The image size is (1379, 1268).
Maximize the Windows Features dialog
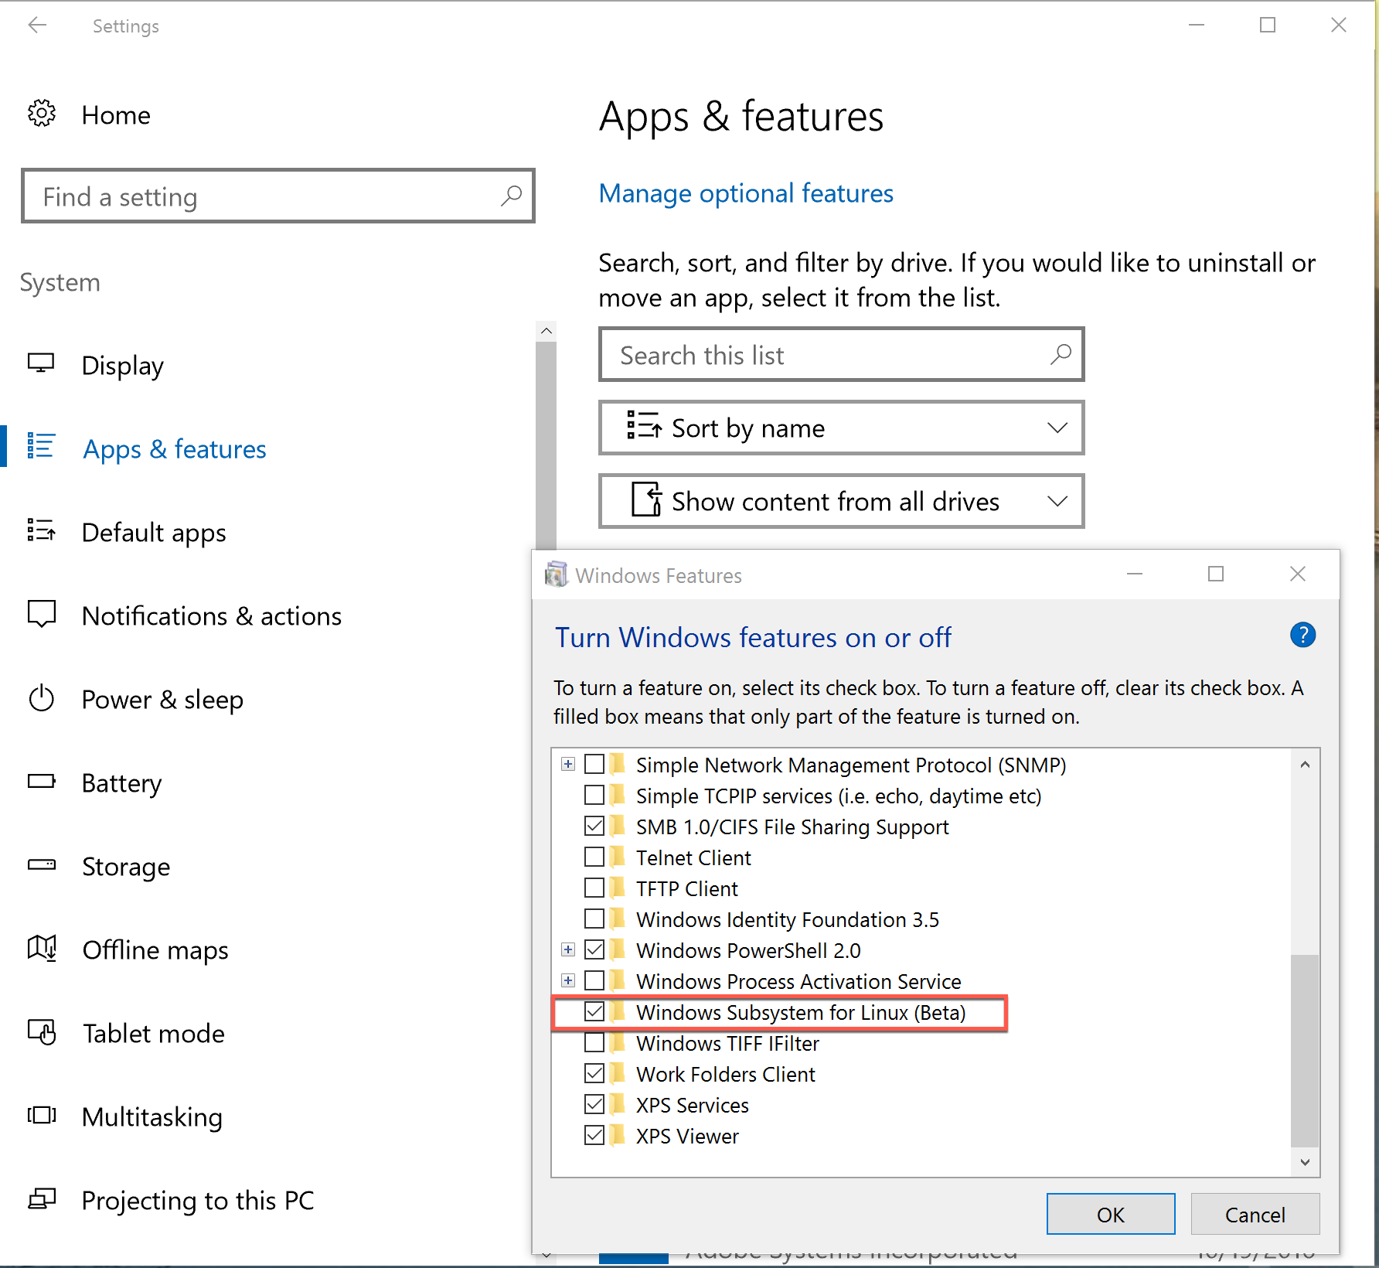click(1216, 574)
